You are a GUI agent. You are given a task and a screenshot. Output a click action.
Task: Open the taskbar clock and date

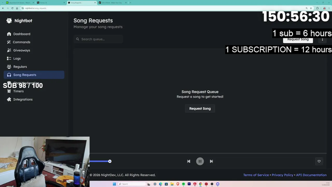(x=326, y=184)
